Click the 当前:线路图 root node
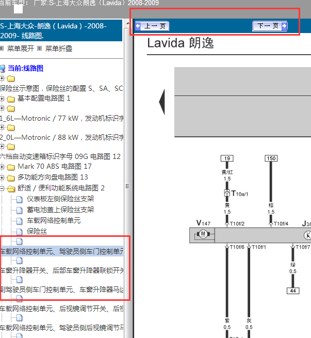 point(26,68)
